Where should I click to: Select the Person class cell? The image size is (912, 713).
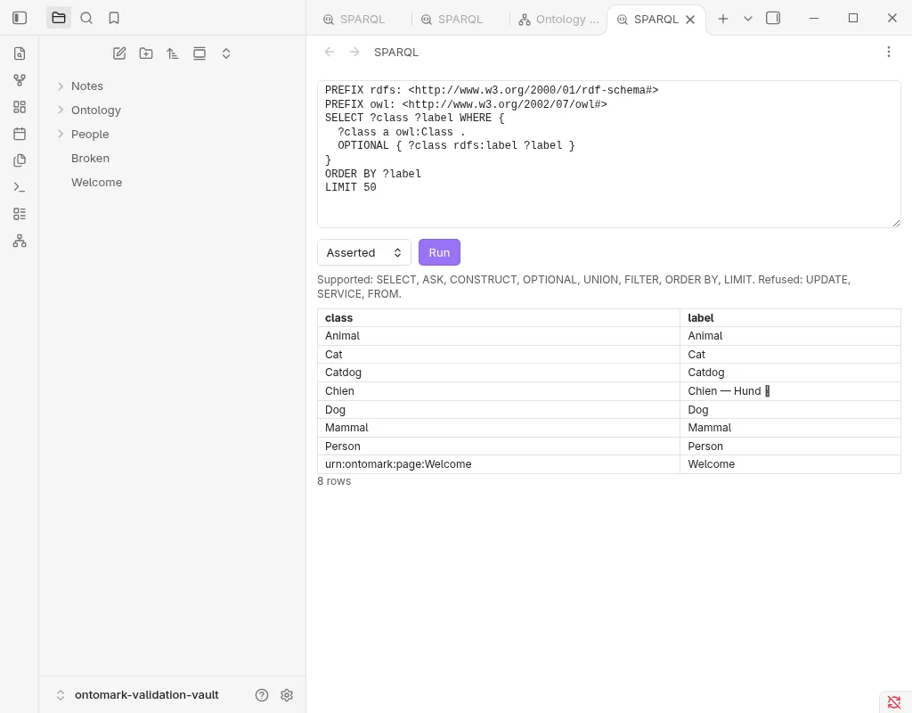pos(499,447)
